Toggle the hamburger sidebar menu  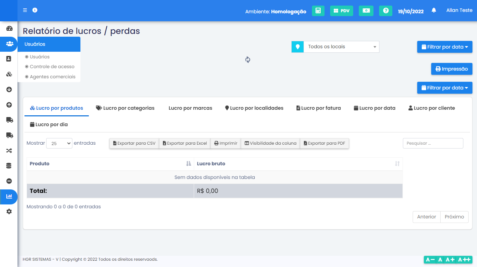(x=25, y=10)
